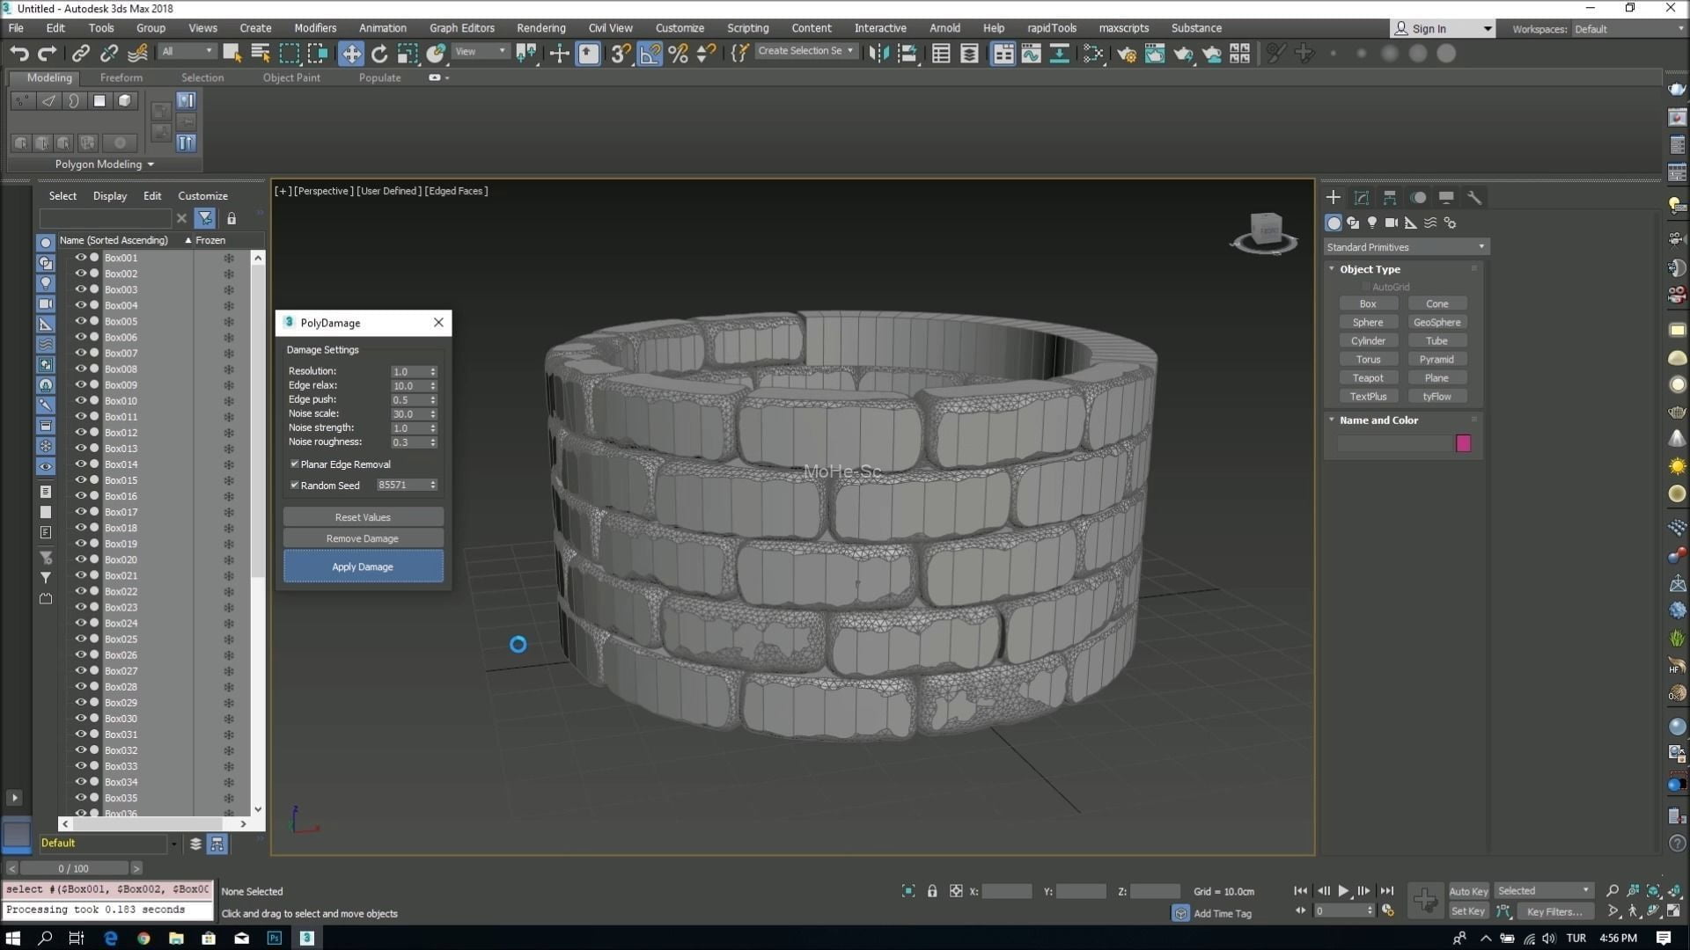Hide Box005 using its eye icon
This screenshot has width=1690, height=950.
80,321
